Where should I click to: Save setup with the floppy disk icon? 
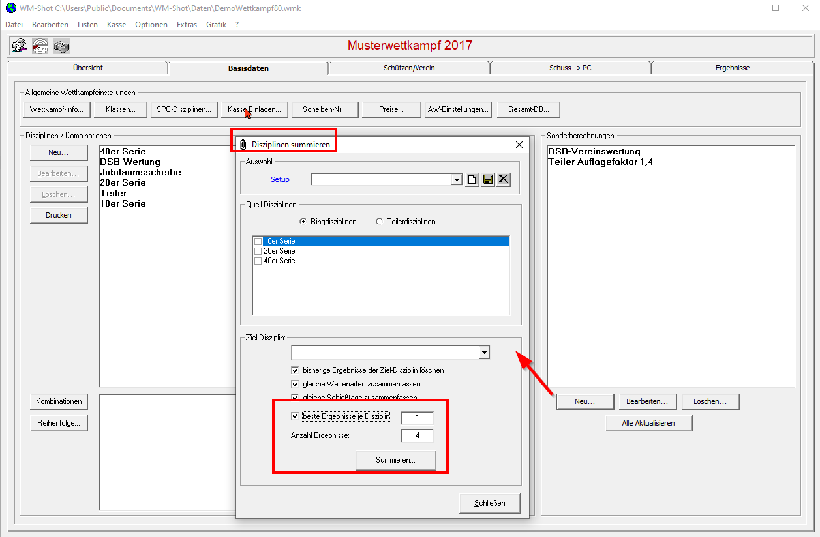(x=488, y=179)
